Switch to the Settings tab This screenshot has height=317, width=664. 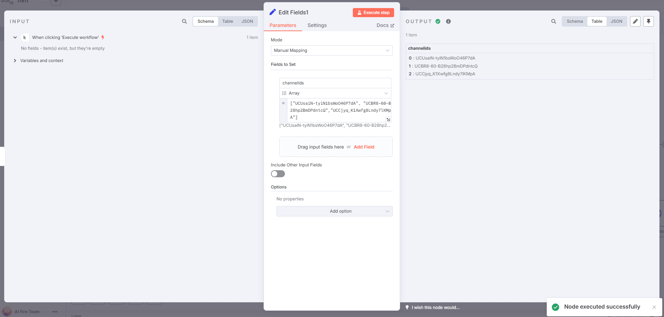(x=317, y=25)
